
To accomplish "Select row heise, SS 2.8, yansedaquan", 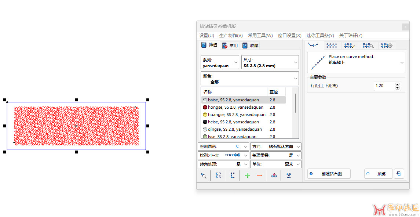I will click(244, 122).
